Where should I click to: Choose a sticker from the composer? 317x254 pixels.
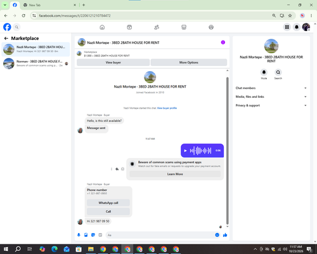(93, 235)
